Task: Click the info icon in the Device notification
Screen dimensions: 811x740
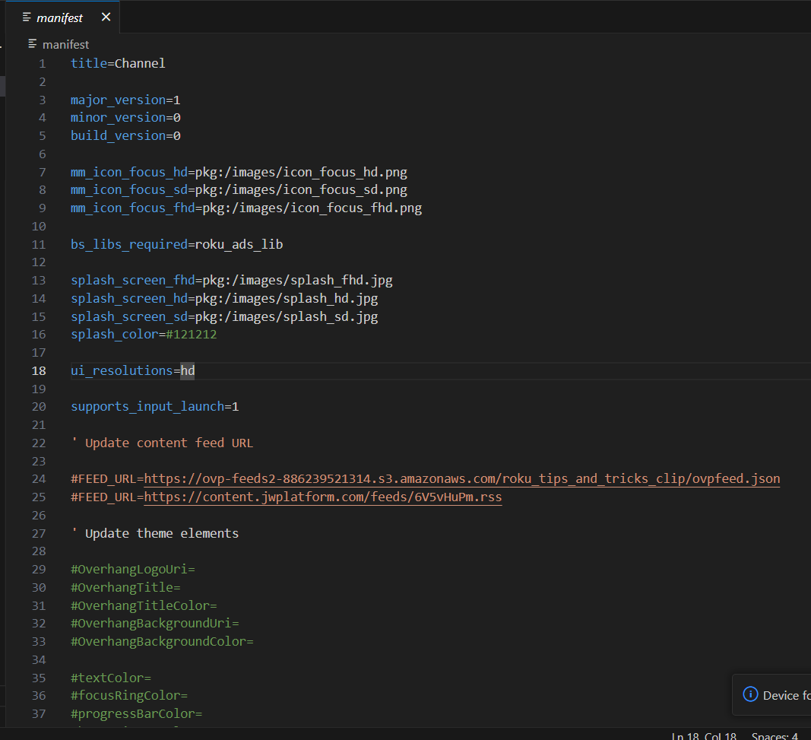Action: (750, 694)
